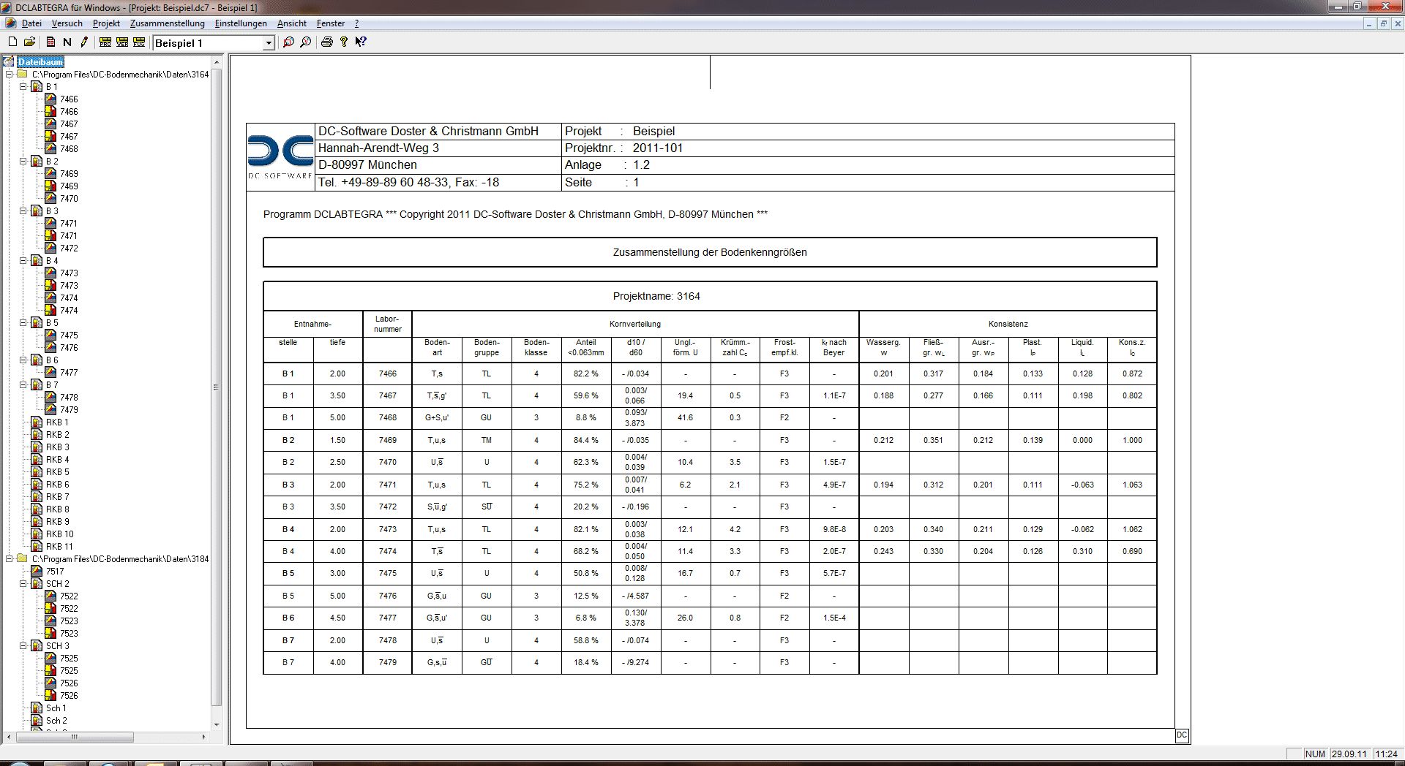The height and width of the screenshot is (766, 1405).
Task: Open the Zusammenstellung menu
Action: tap(167, 23)
